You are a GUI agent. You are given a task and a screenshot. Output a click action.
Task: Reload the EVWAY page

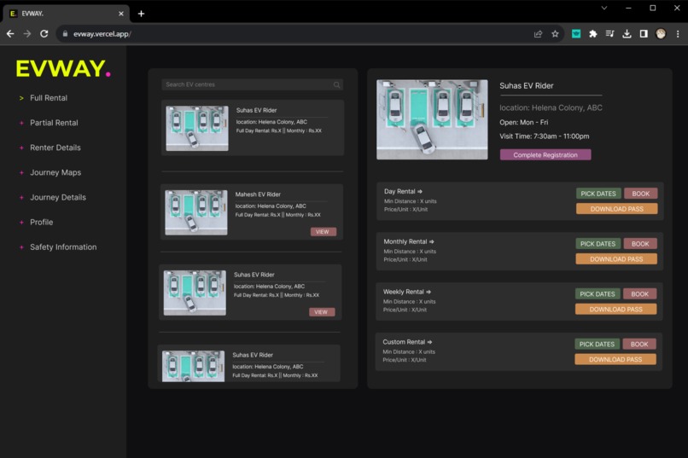[x=44, y=34]
